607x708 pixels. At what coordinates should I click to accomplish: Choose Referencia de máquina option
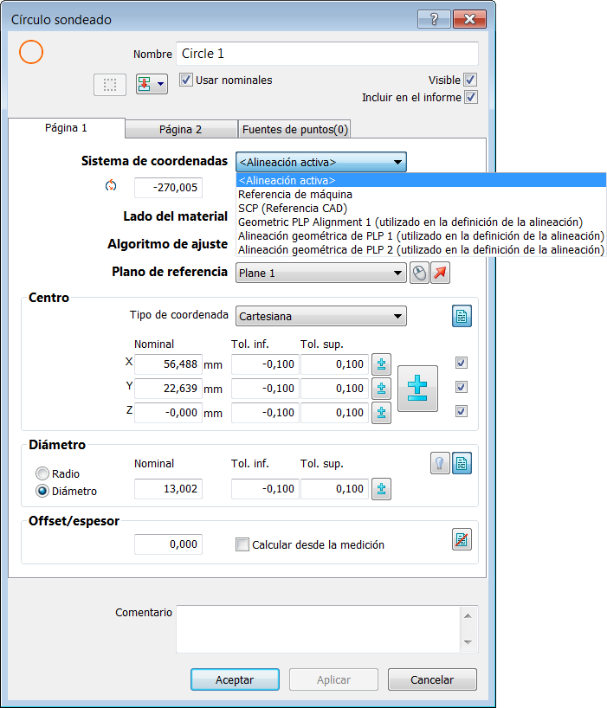point(421,194)
